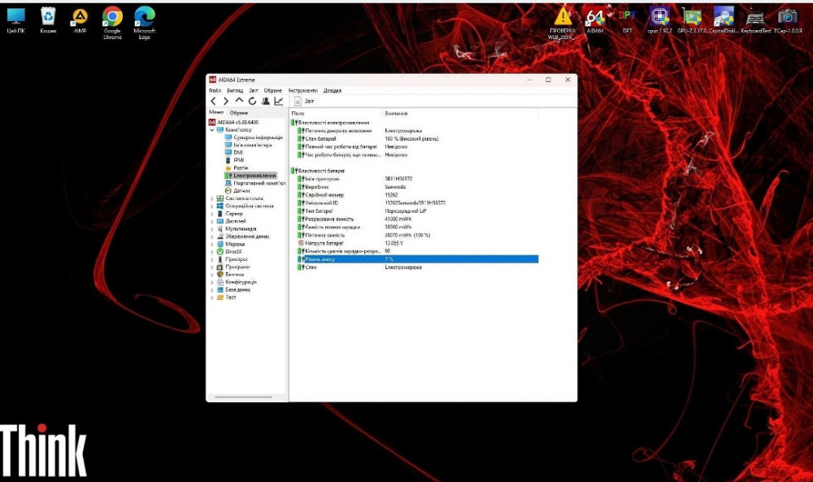Viewport: 813px width, 482px height.
Task: Click the Up arrow icon in toolbar
Action: pos(239,101)
